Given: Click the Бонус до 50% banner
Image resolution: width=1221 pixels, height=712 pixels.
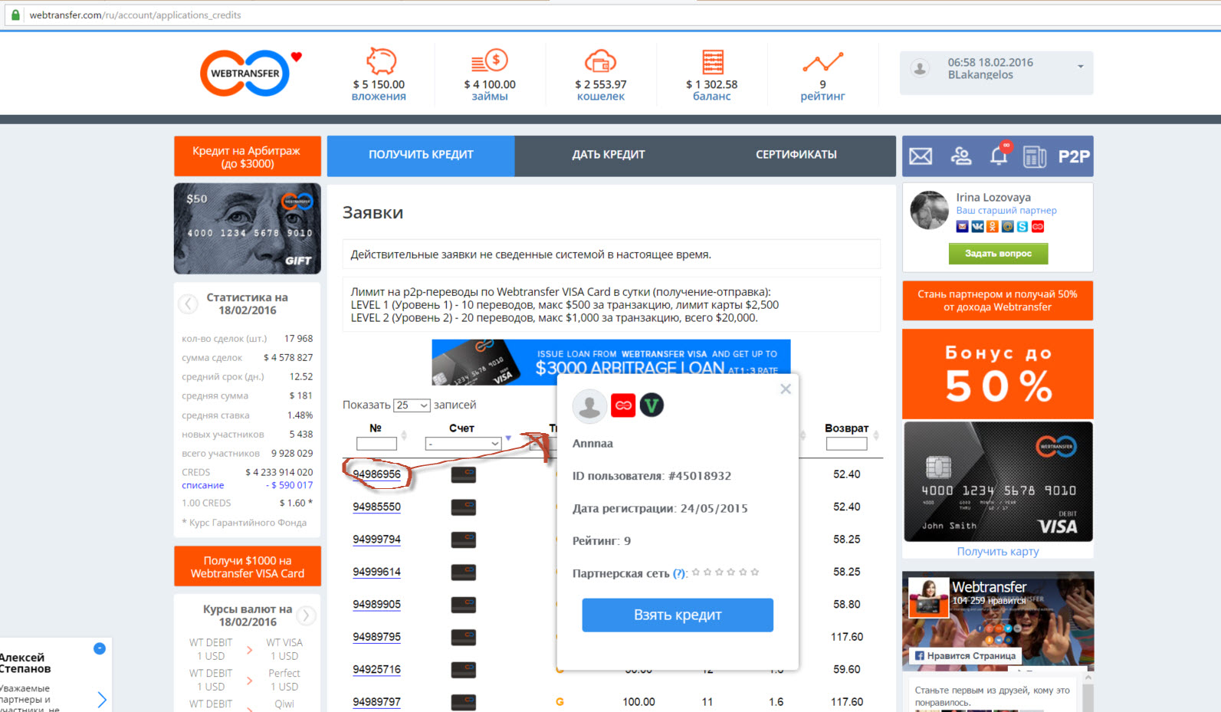Looking at the screenshot, I should (997, 374).
